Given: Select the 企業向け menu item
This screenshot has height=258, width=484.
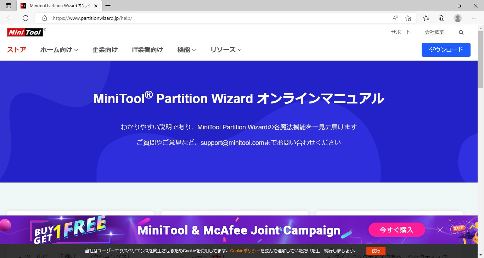Looking at the screenshot, I should 105,50.
